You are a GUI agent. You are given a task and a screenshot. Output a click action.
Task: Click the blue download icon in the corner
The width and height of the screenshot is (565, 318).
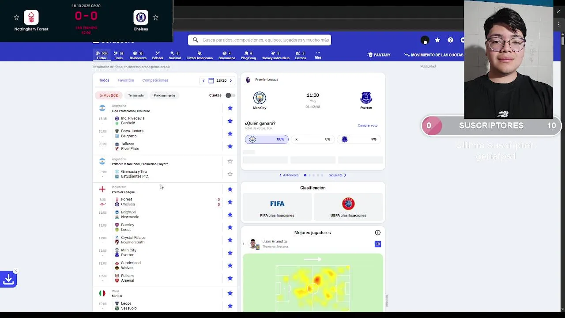(8, 279)
